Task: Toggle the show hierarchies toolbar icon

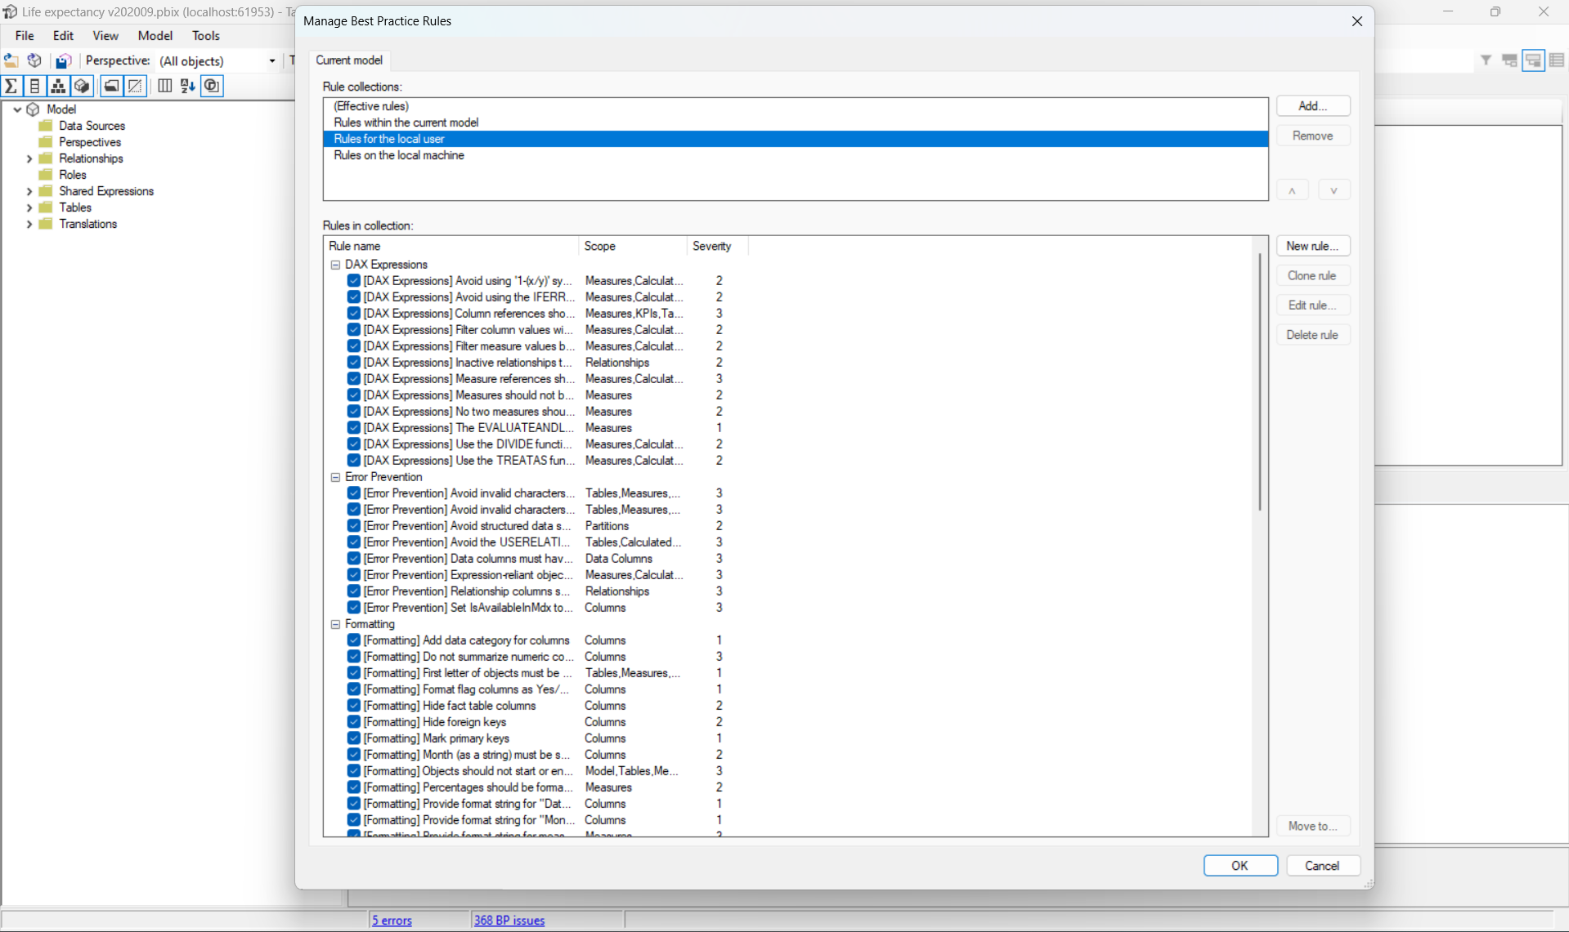Action: (57, 86)
